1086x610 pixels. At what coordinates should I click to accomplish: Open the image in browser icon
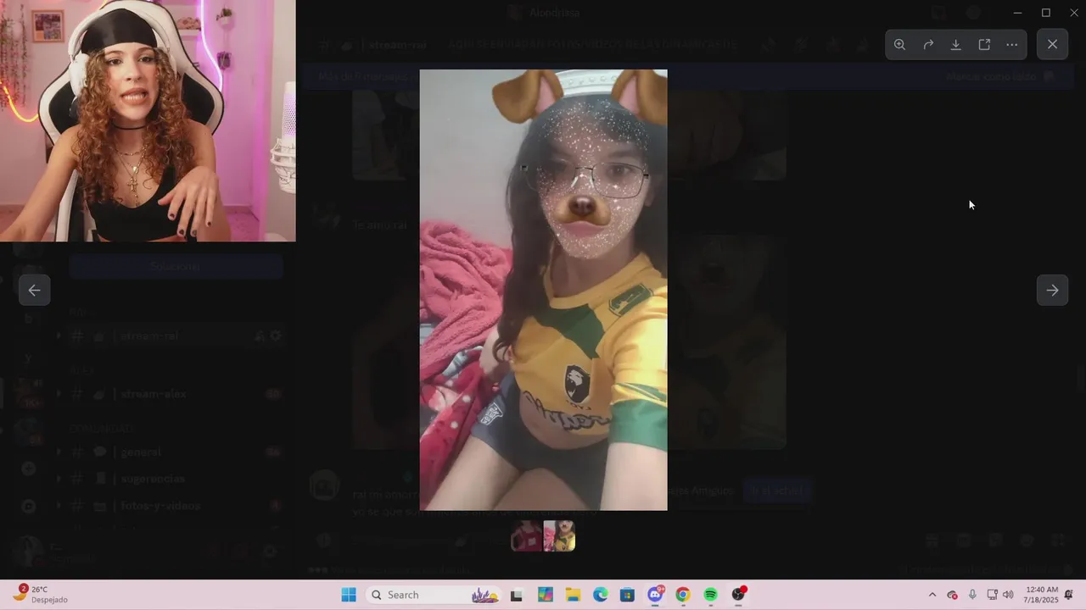coord(984,45)
